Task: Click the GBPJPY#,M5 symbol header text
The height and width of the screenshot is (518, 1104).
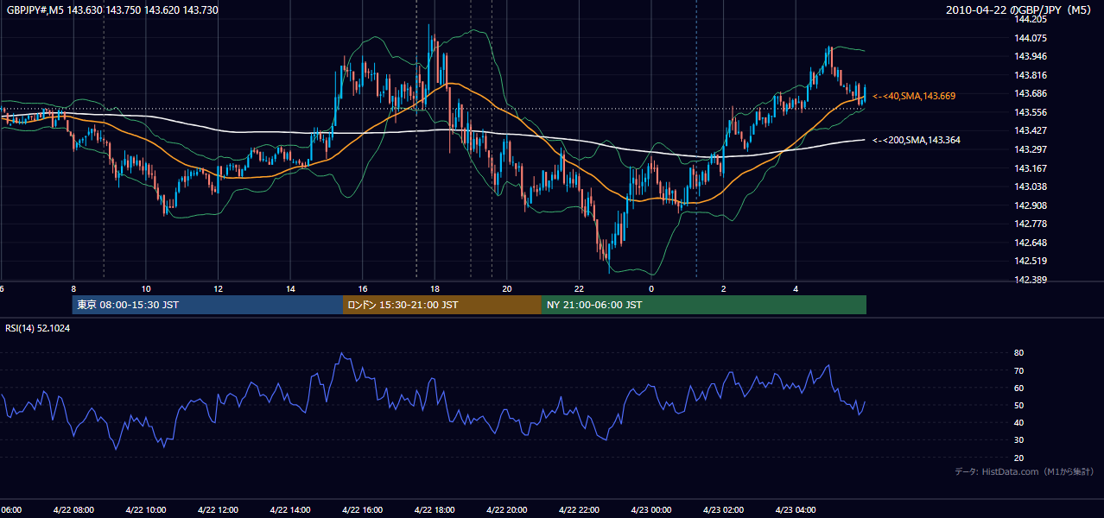Action: [x=112, y=9]
